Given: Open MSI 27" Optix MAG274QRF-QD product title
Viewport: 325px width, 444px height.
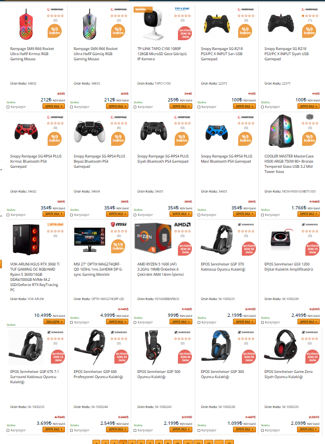Looking at the screenshot, I should tap(99, 269).
